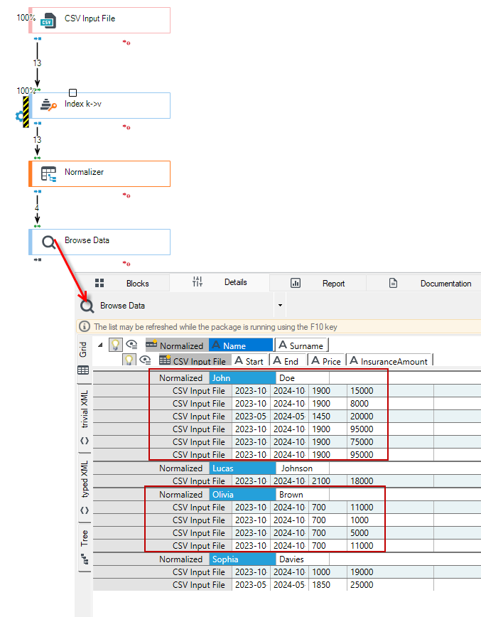
Task: Click red error output port of CSV Input File
Action: click(126, 43)
